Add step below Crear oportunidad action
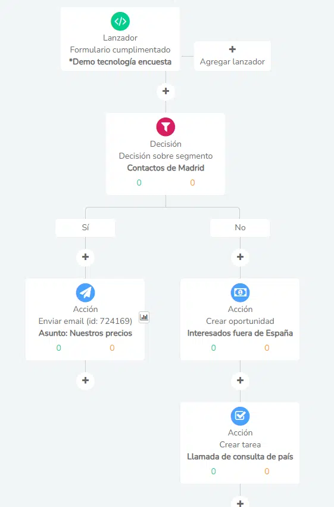Viewport: 334px width, 507px height. pos(240,381)
